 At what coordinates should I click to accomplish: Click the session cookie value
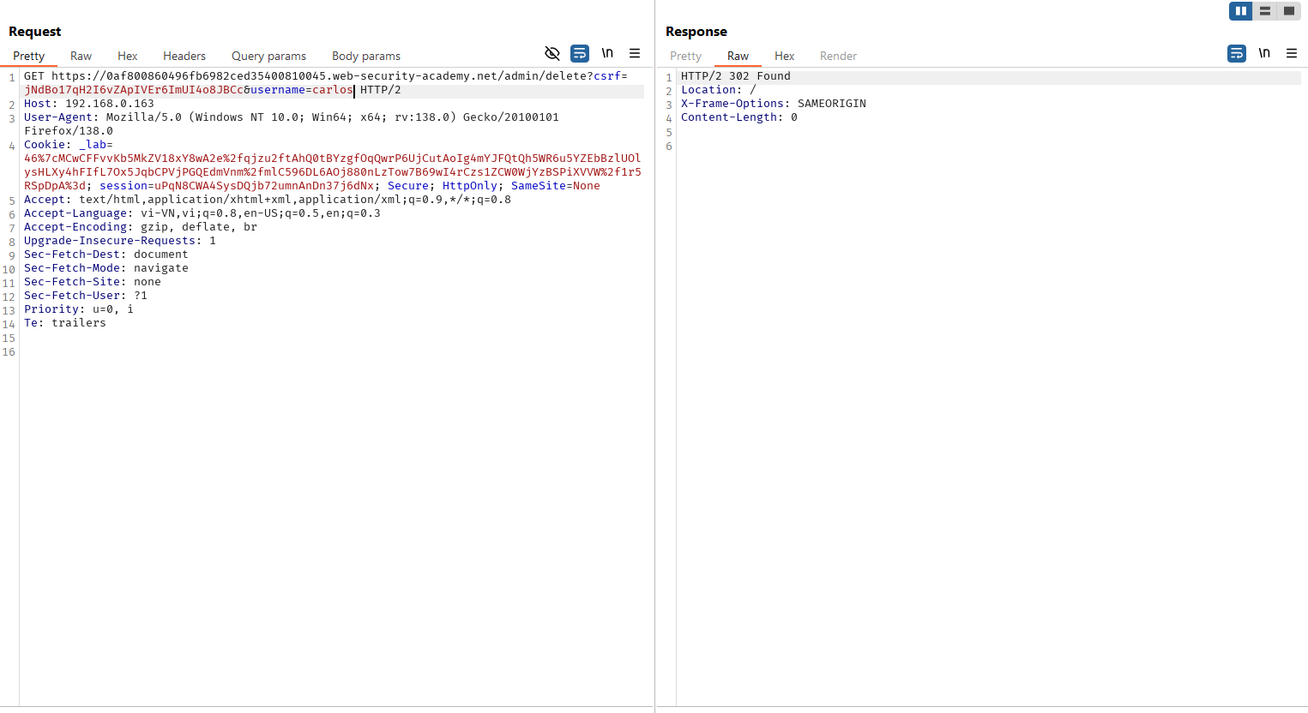coord(264,186)
